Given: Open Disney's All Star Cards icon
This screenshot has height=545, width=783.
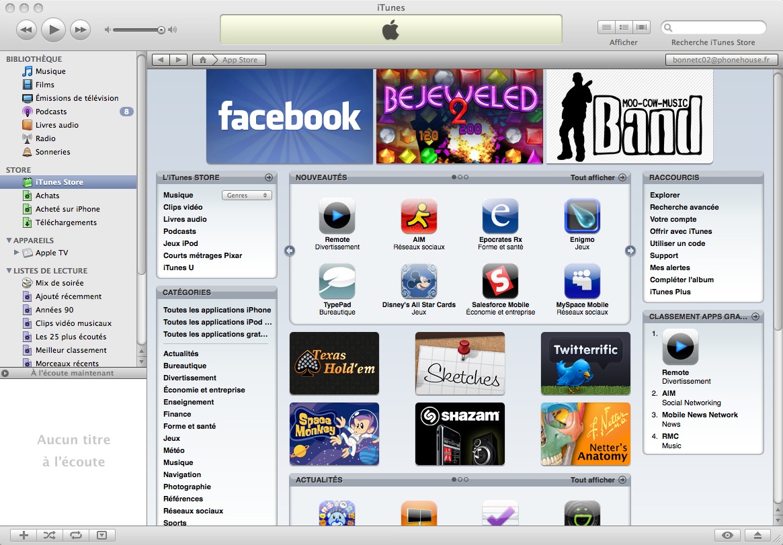Looking at the screenshot, I should point(419,282).
